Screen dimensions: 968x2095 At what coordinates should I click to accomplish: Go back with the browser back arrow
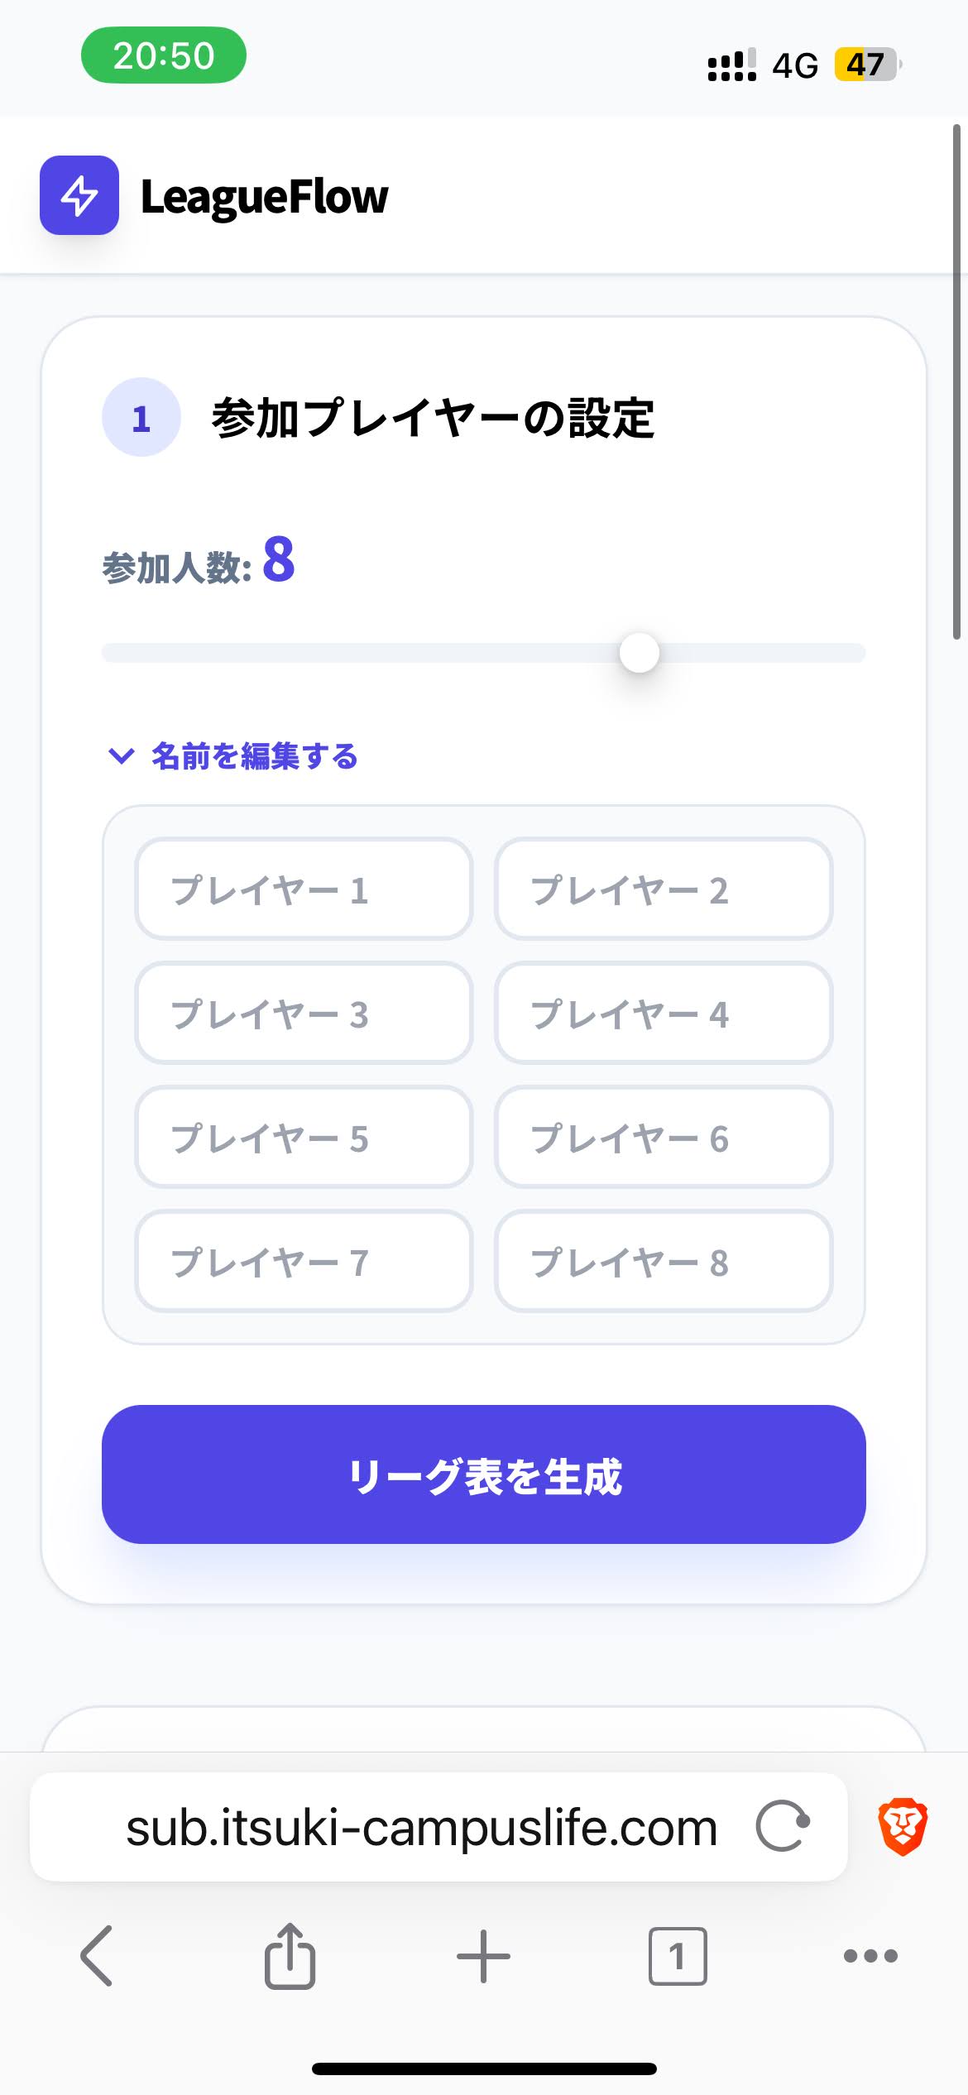97,1956
